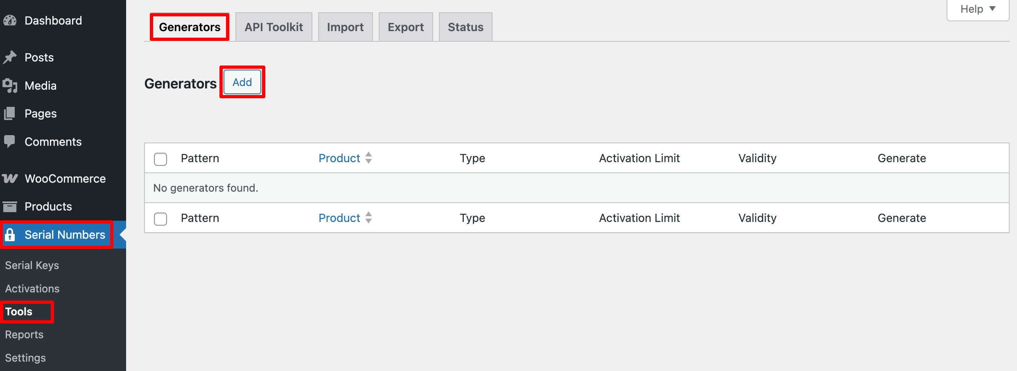Click the Pattern column header text
The width and height of the screenshot is (1017, 371).
tap(200, 158)
